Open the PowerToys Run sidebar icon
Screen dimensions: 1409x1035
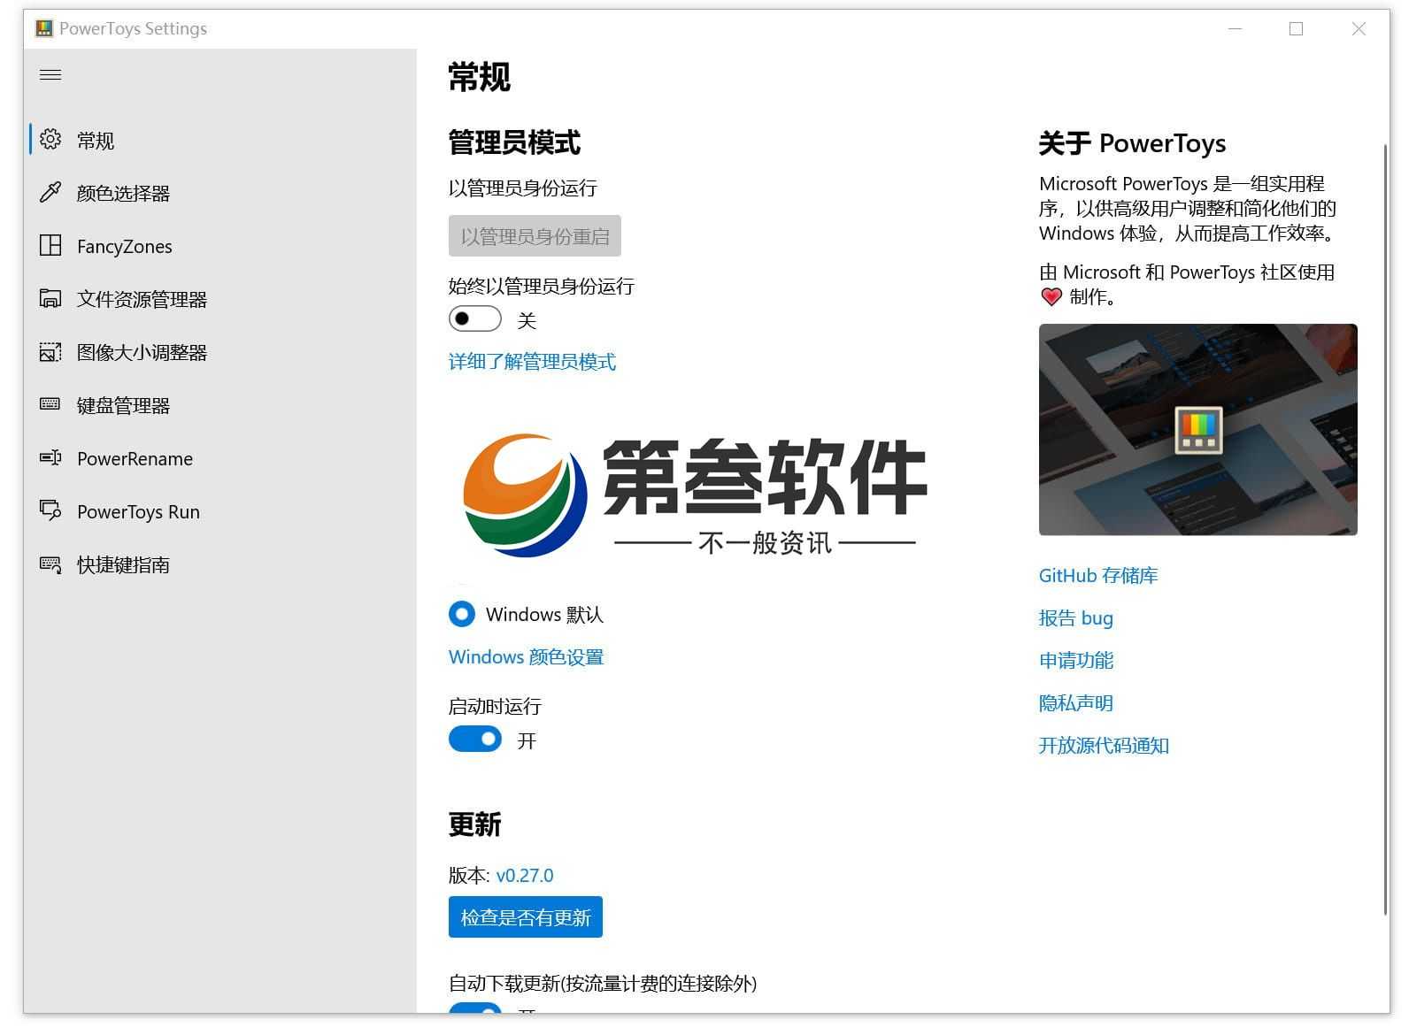click(50, 511)
